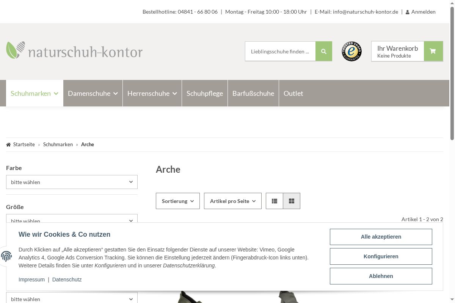
Task: Click the 'Wie wir Cookies & Co nutzen' heading
Action: pos(64,234)
